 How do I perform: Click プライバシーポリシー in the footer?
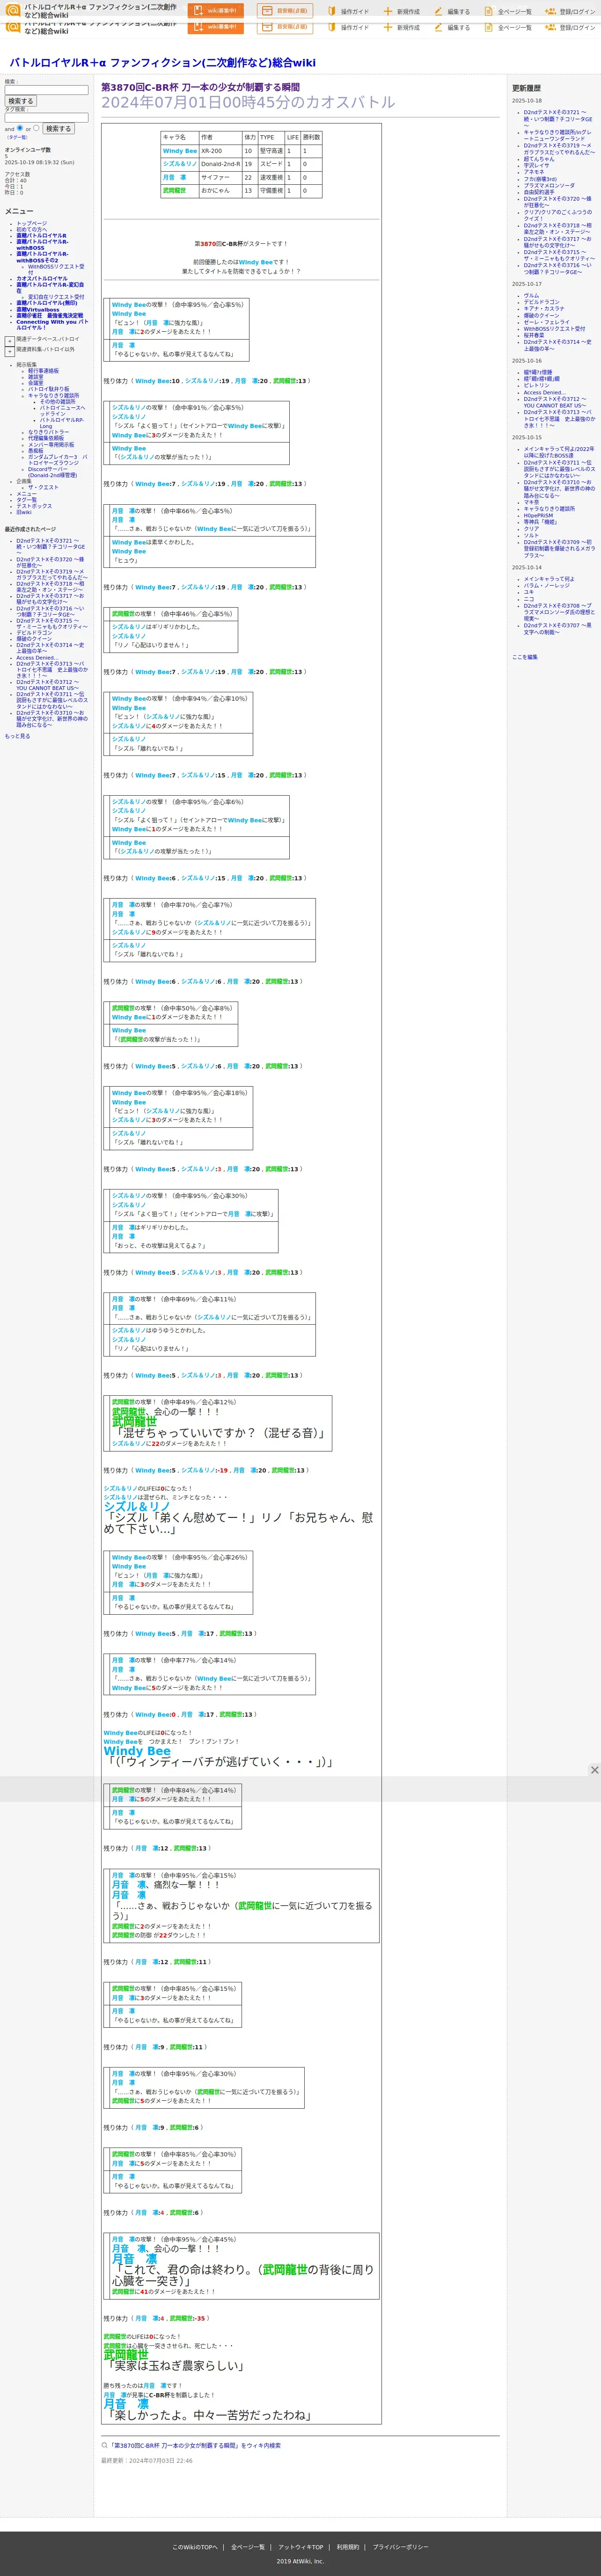400,2547
